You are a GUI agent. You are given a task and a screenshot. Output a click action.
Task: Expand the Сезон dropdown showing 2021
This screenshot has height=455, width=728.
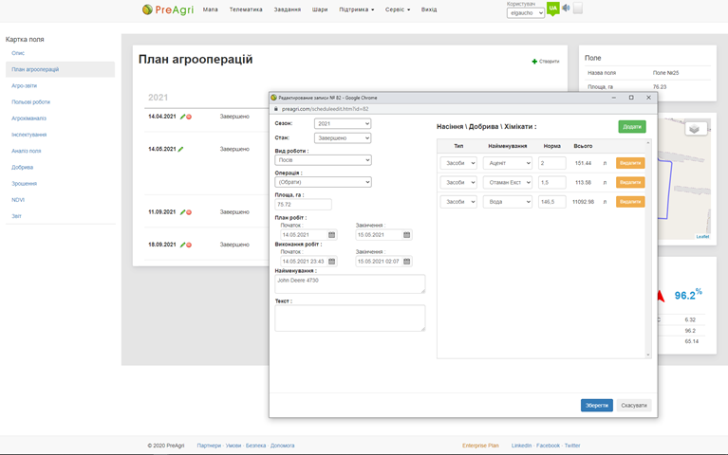(x=343, y=124)
